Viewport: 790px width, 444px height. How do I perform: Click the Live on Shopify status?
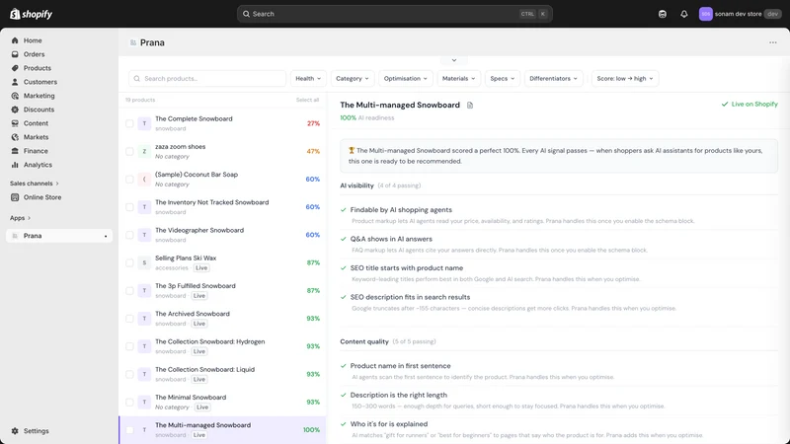750,105
